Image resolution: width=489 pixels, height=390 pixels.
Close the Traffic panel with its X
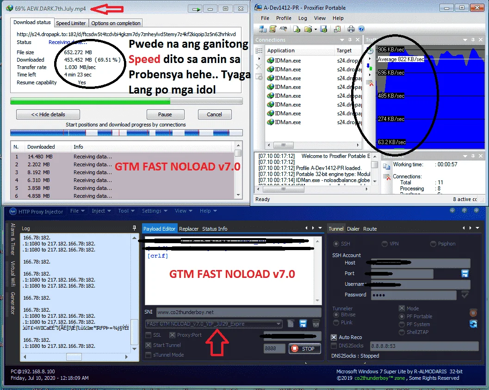coord(480,40)
